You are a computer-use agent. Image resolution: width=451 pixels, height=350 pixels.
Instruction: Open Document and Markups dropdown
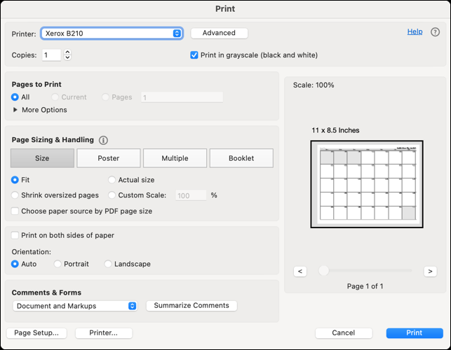pyautogui.click(x=75, y=306)
